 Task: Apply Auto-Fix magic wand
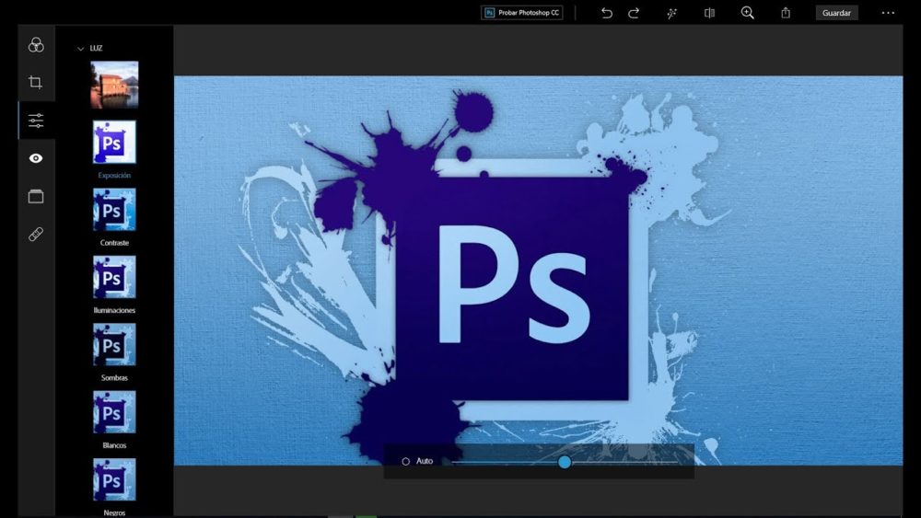[672, 13]
